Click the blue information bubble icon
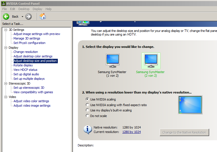Viewport: 217px width, 152px height. [88, 130]
